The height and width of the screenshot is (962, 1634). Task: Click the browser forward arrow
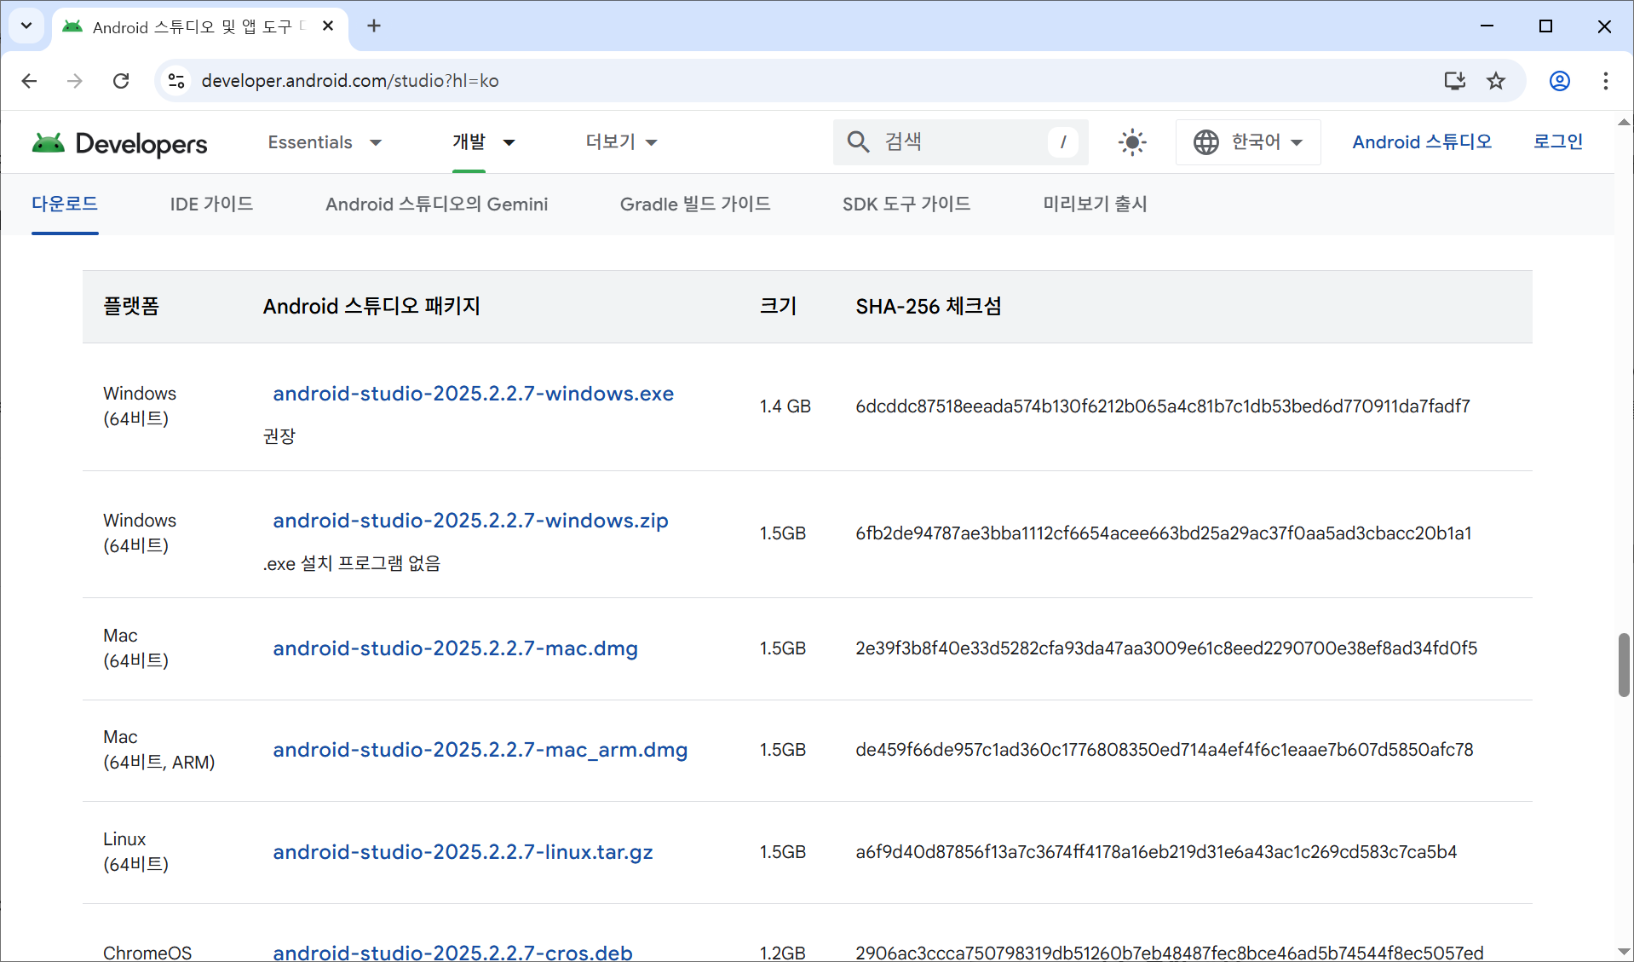click(x=75, y=81)
